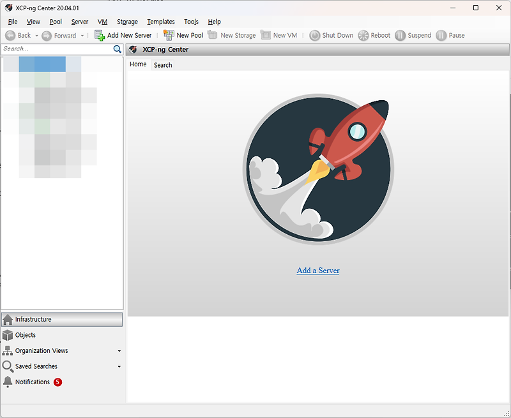Switch to the Home tab
The height and width of the screenshot is (418, 511).
click(138, 64)
